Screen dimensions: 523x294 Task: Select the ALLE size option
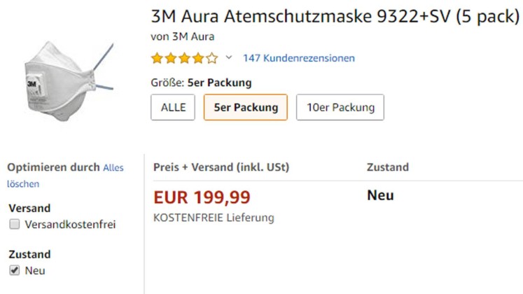tap(173, 107)
